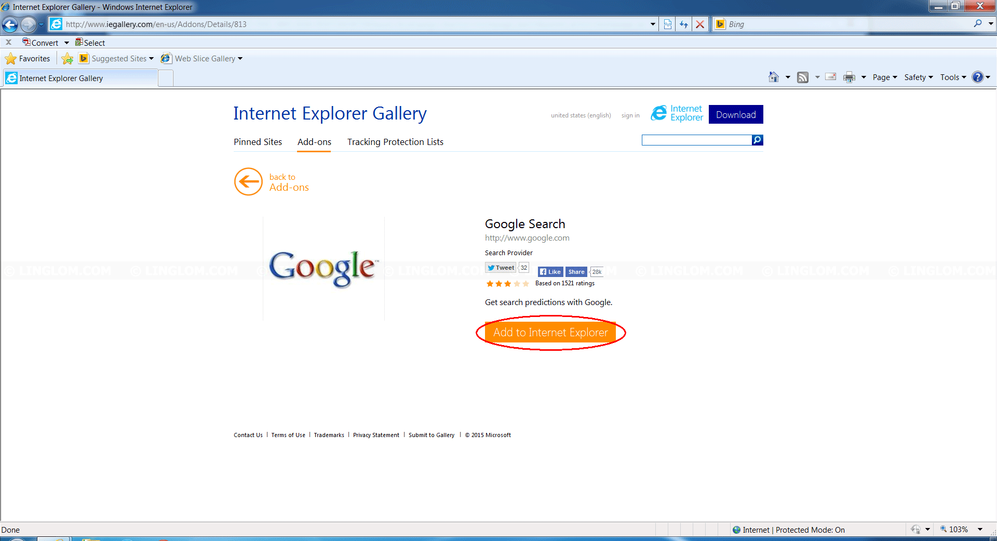Click the Help question mark icon
The width and height of the screenshot is (997, 541).
[x=978, y=77]
